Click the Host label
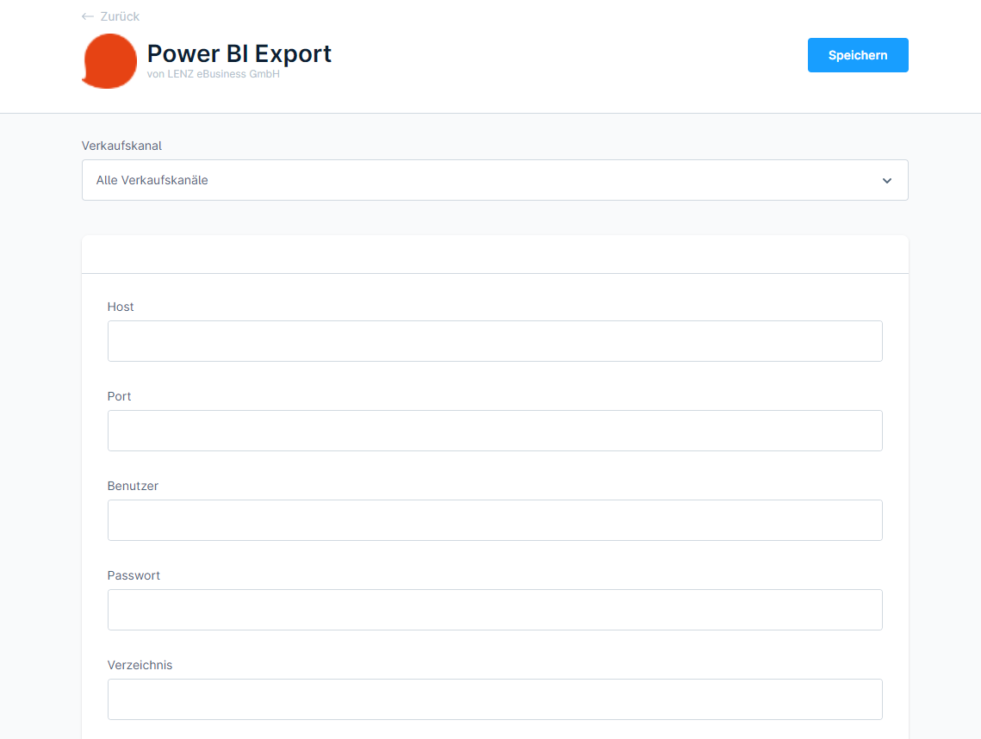981x739 pixels. pos(121,307)
